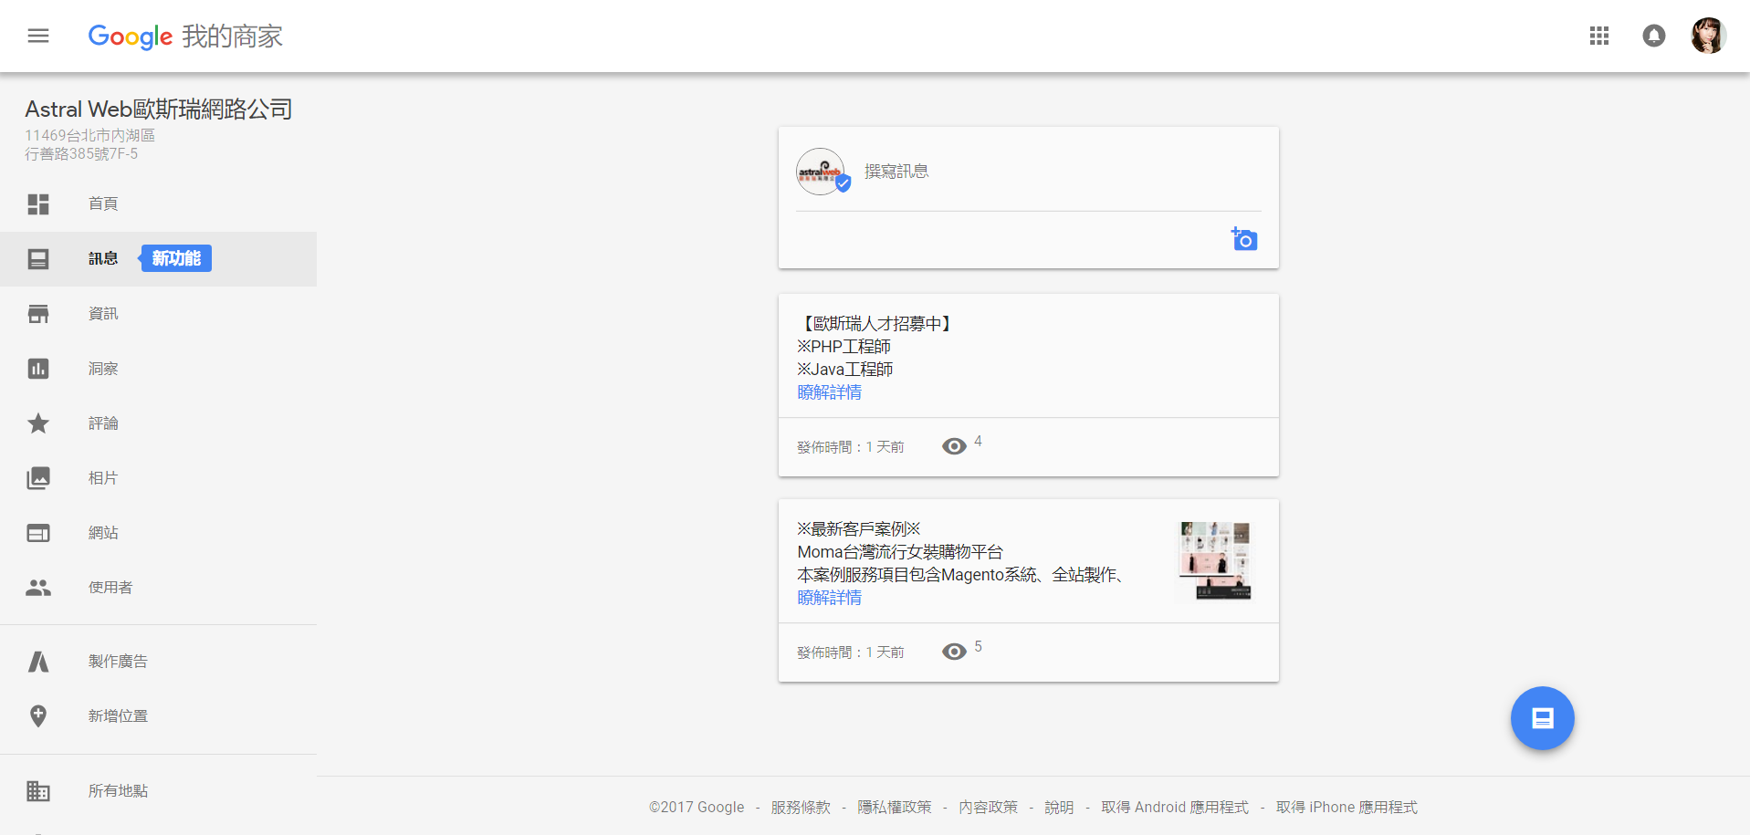Screen dimensions: 1750x835
Task: Open 瞭解詳情 link in recruitment post
Action: [829, 392]
